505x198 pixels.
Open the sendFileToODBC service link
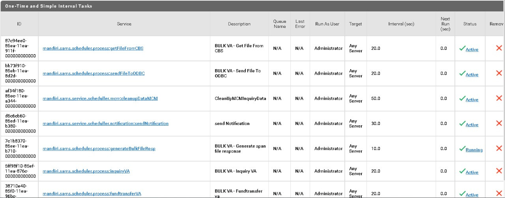point(94,73)
